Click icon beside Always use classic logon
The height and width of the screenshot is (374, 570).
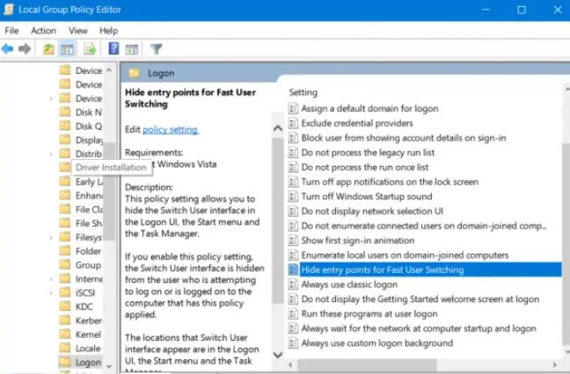(293, 284)
